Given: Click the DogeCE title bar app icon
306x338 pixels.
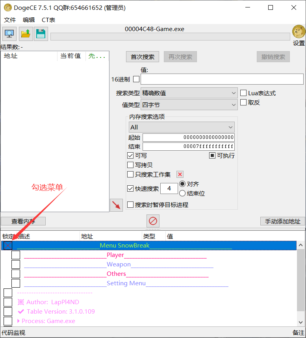Looking at the screenshot, I should point(7,7).
